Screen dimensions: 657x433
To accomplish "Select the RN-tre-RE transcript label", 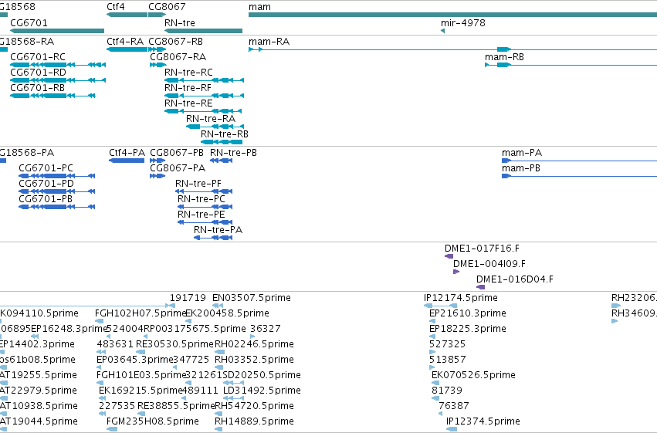I will click(x=188, y=103).
